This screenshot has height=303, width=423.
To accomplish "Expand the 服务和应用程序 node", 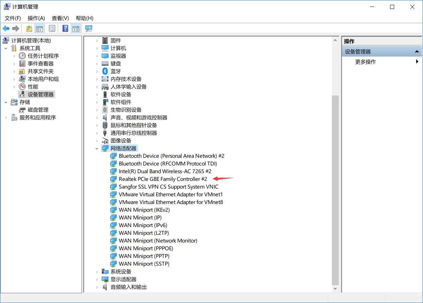I will click(6, 117).
